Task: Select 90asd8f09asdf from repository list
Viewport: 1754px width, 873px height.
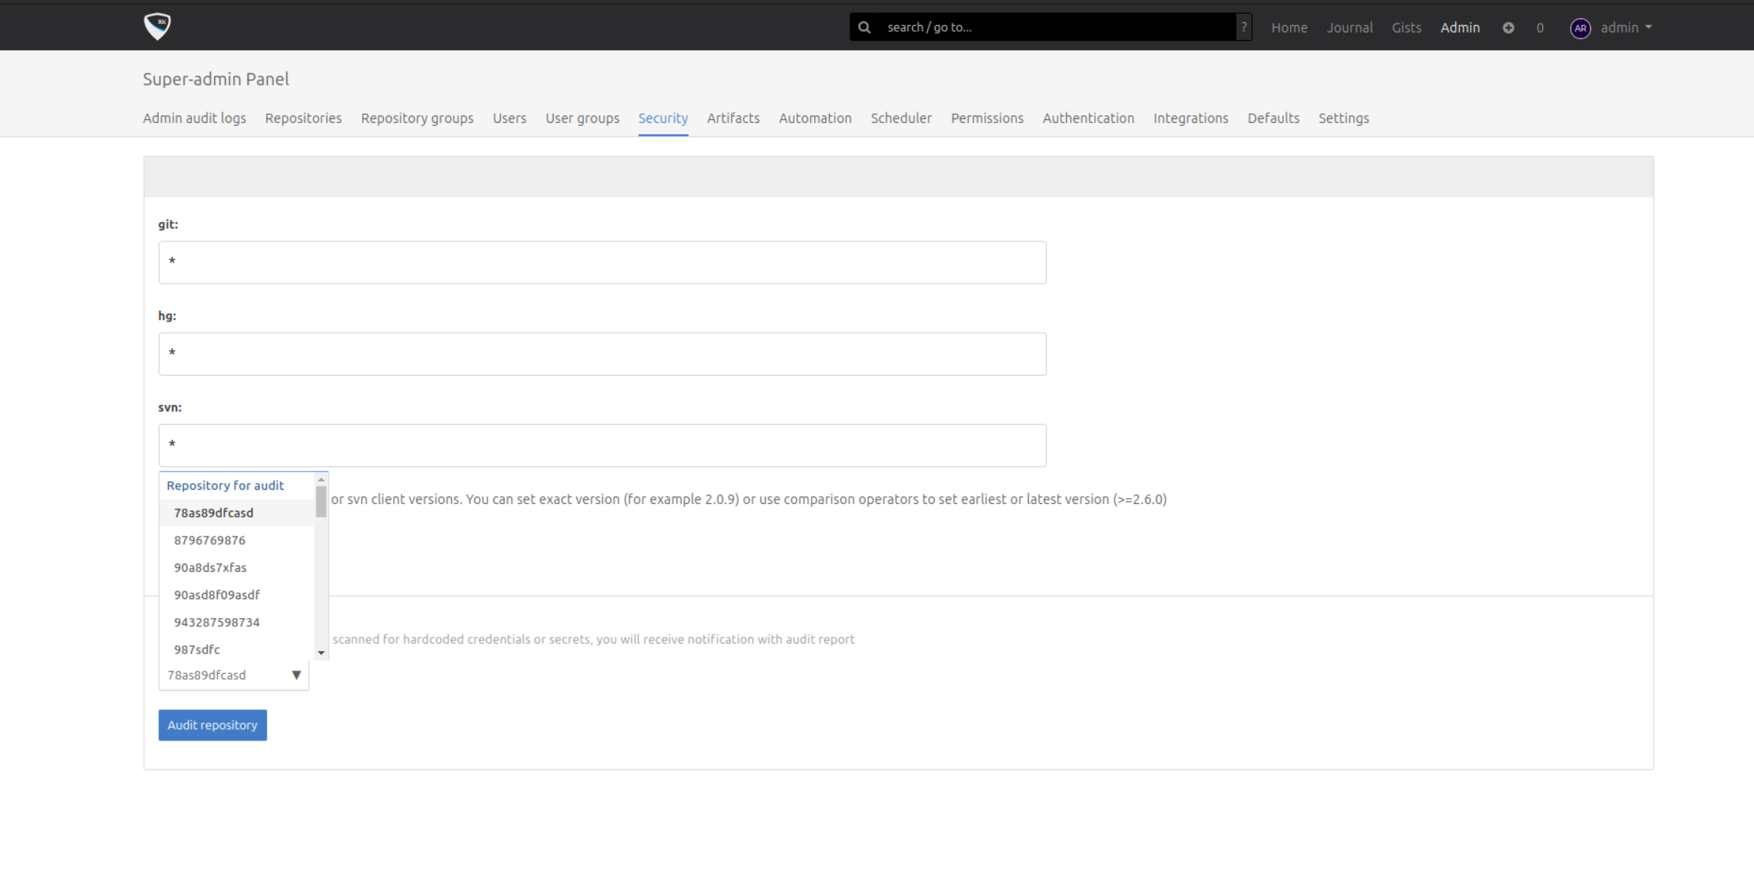Action: [237, 595]
